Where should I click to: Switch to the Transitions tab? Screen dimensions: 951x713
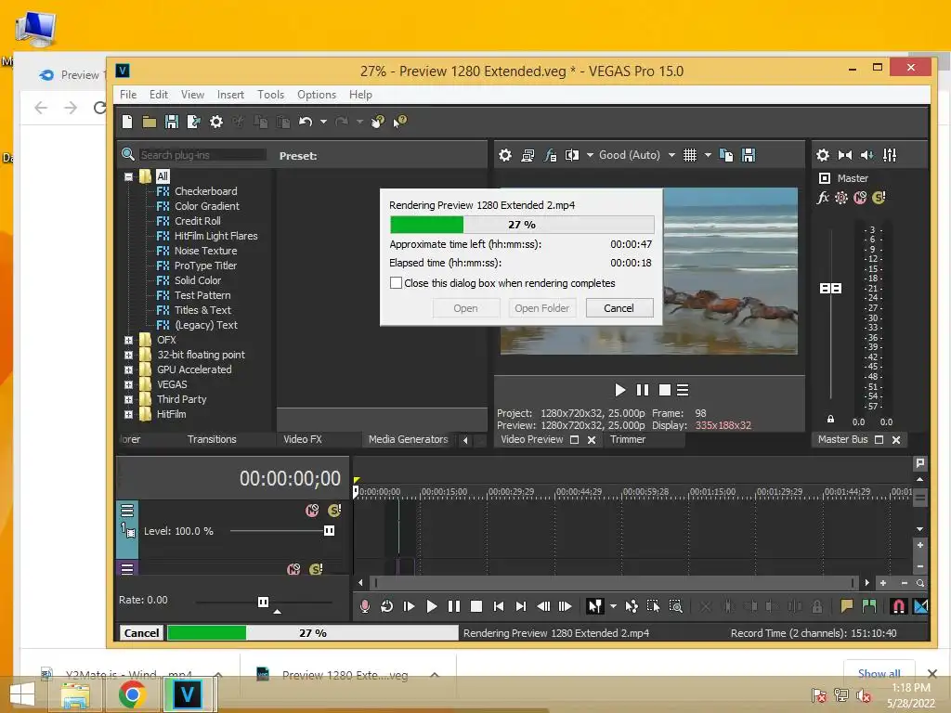pos(212,439)
